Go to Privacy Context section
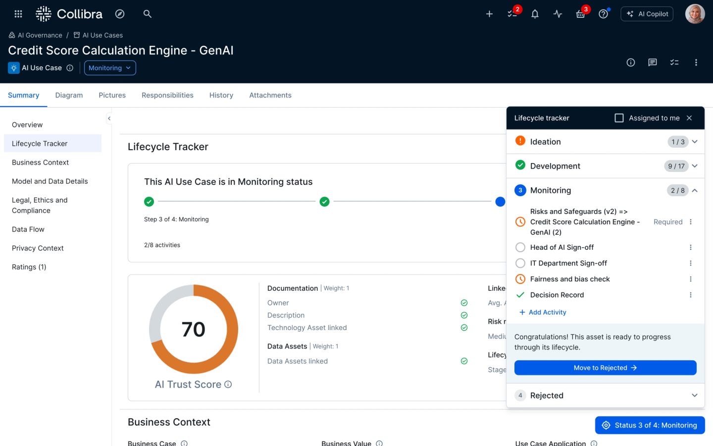This screenshot has width=713, height=446. coord(38,248)
